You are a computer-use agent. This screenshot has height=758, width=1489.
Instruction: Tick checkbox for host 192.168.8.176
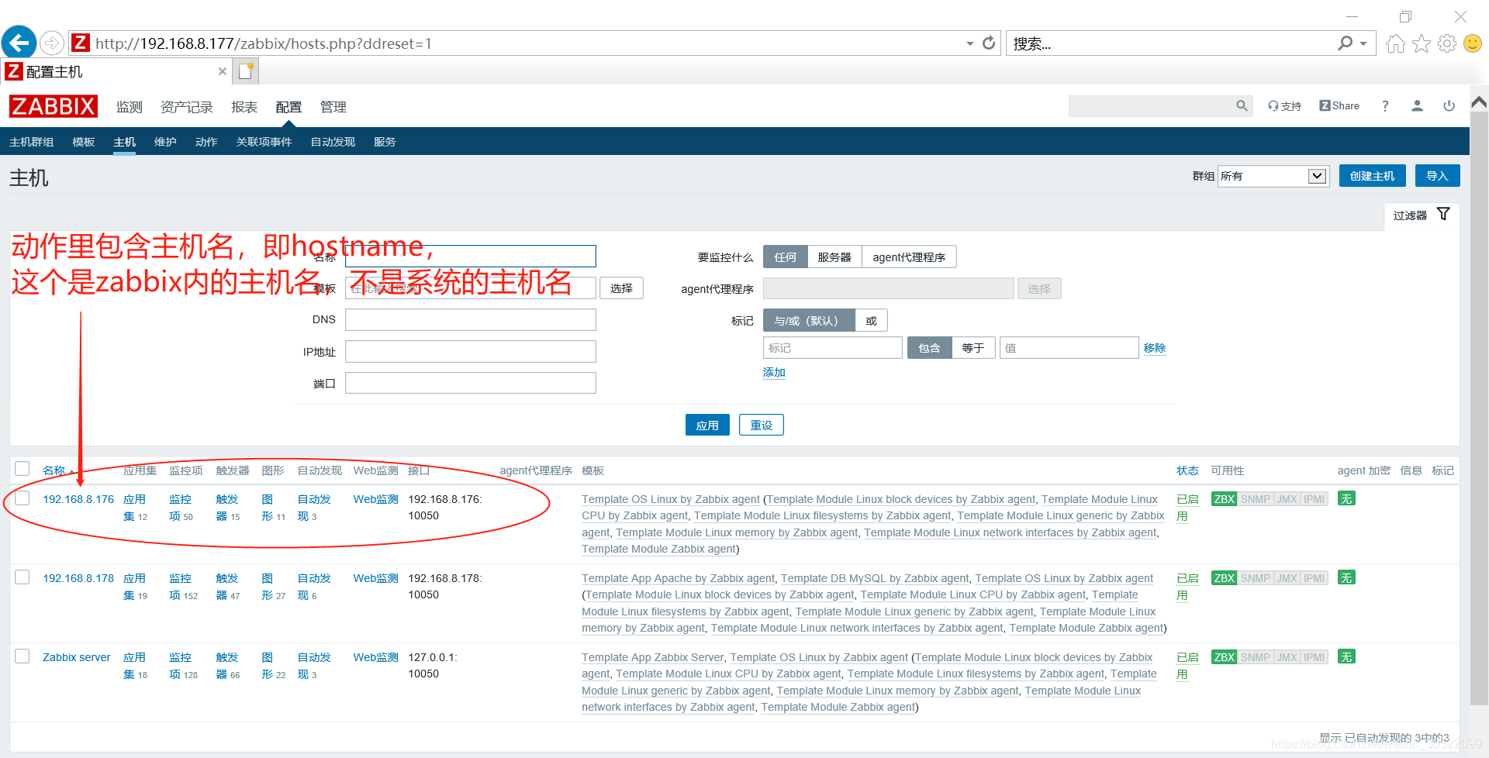pos(22,498)
